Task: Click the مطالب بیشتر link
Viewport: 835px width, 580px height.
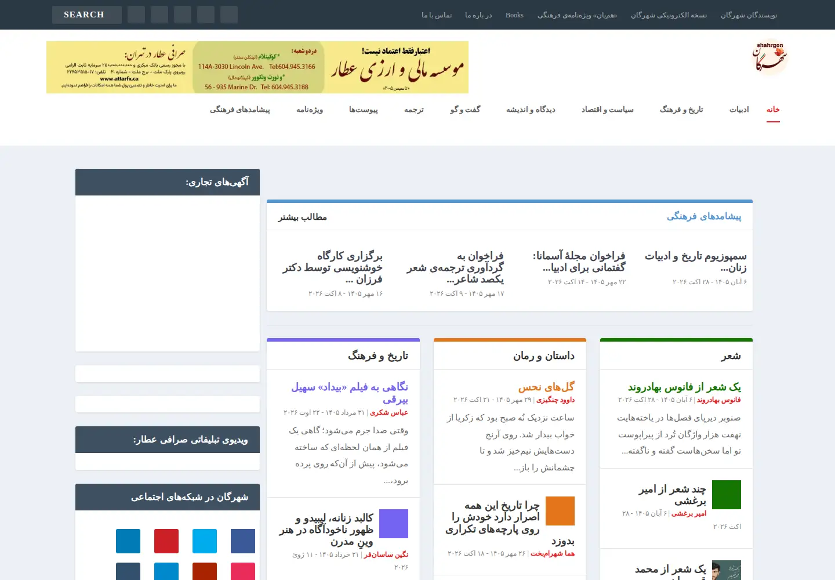Action: [302, 217]
